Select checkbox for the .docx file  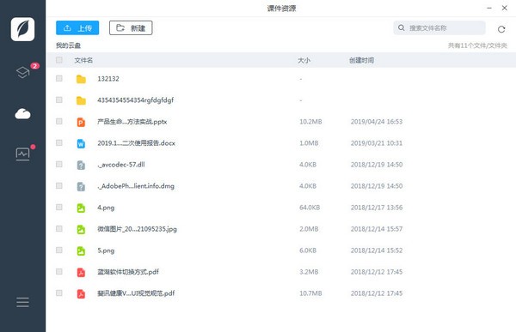click(x=59, y=142)
